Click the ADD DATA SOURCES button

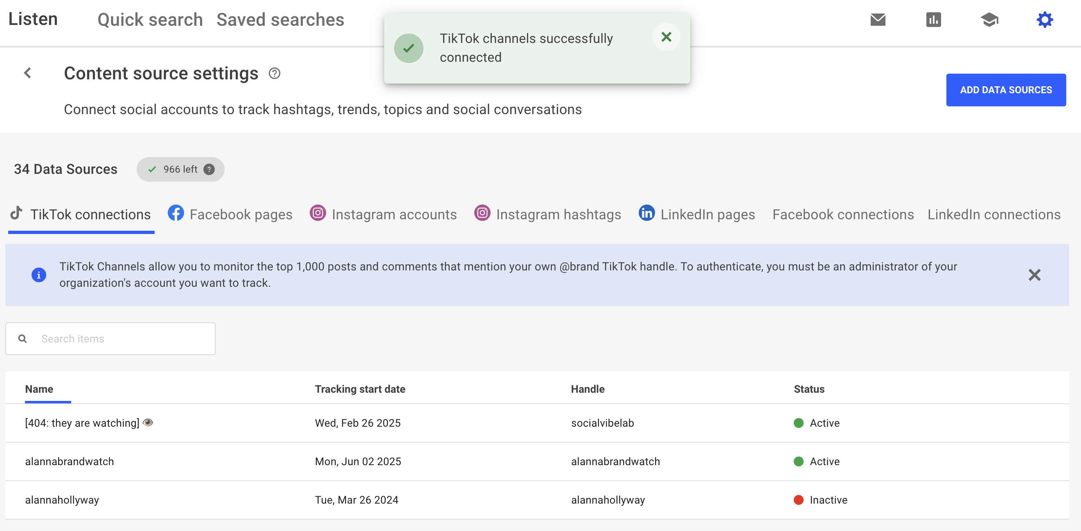click(1006, 90)
